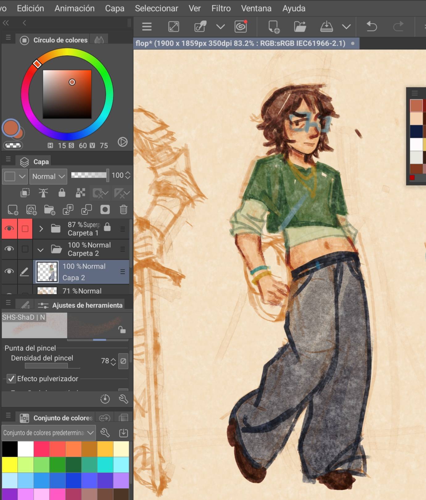This screenshot has height=500, width=426.
Task: Toggle lock transparent pixels icon
Action: tap(81, 193)
